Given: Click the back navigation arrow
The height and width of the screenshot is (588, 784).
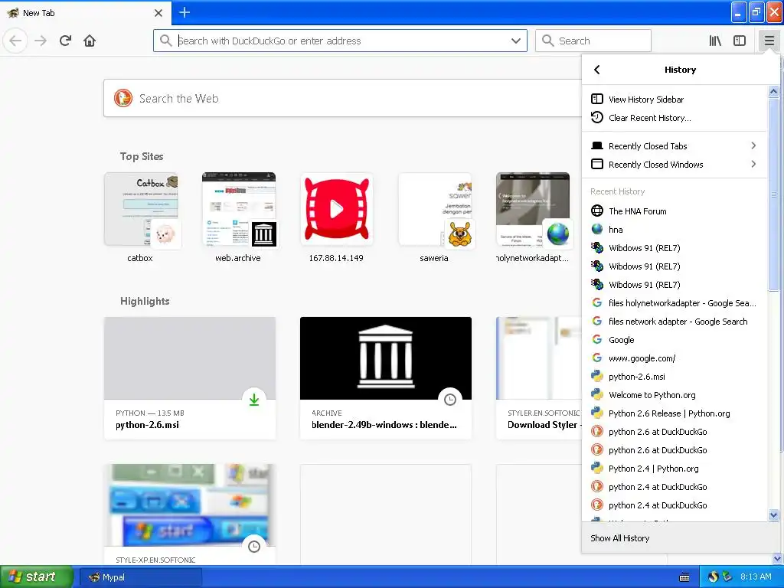Looking at the screenshot, I should point(15,41).
